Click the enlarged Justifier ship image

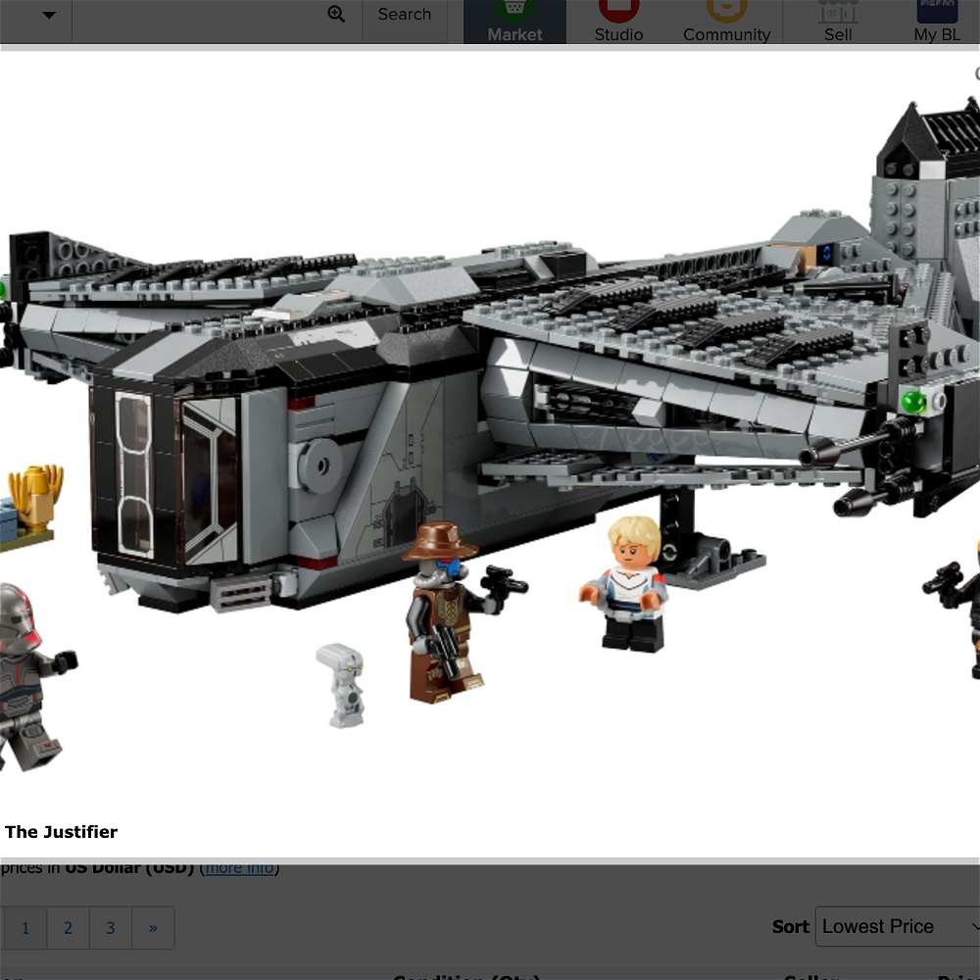[x=490, y=392]
